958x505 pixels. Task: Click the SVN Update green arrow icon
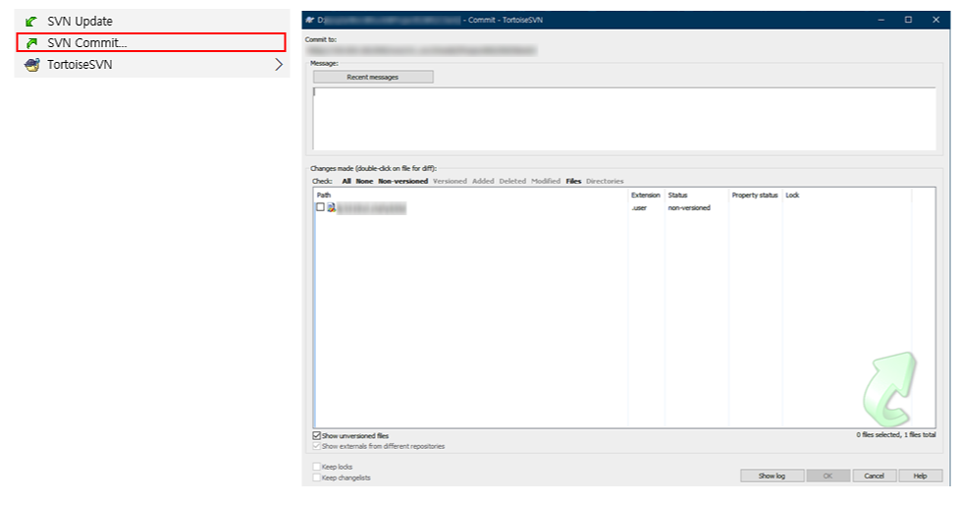30,22
